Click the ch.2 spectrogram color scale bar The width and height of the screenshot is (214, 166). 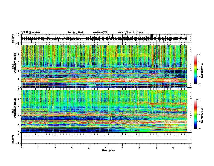(x=196, y=114)
